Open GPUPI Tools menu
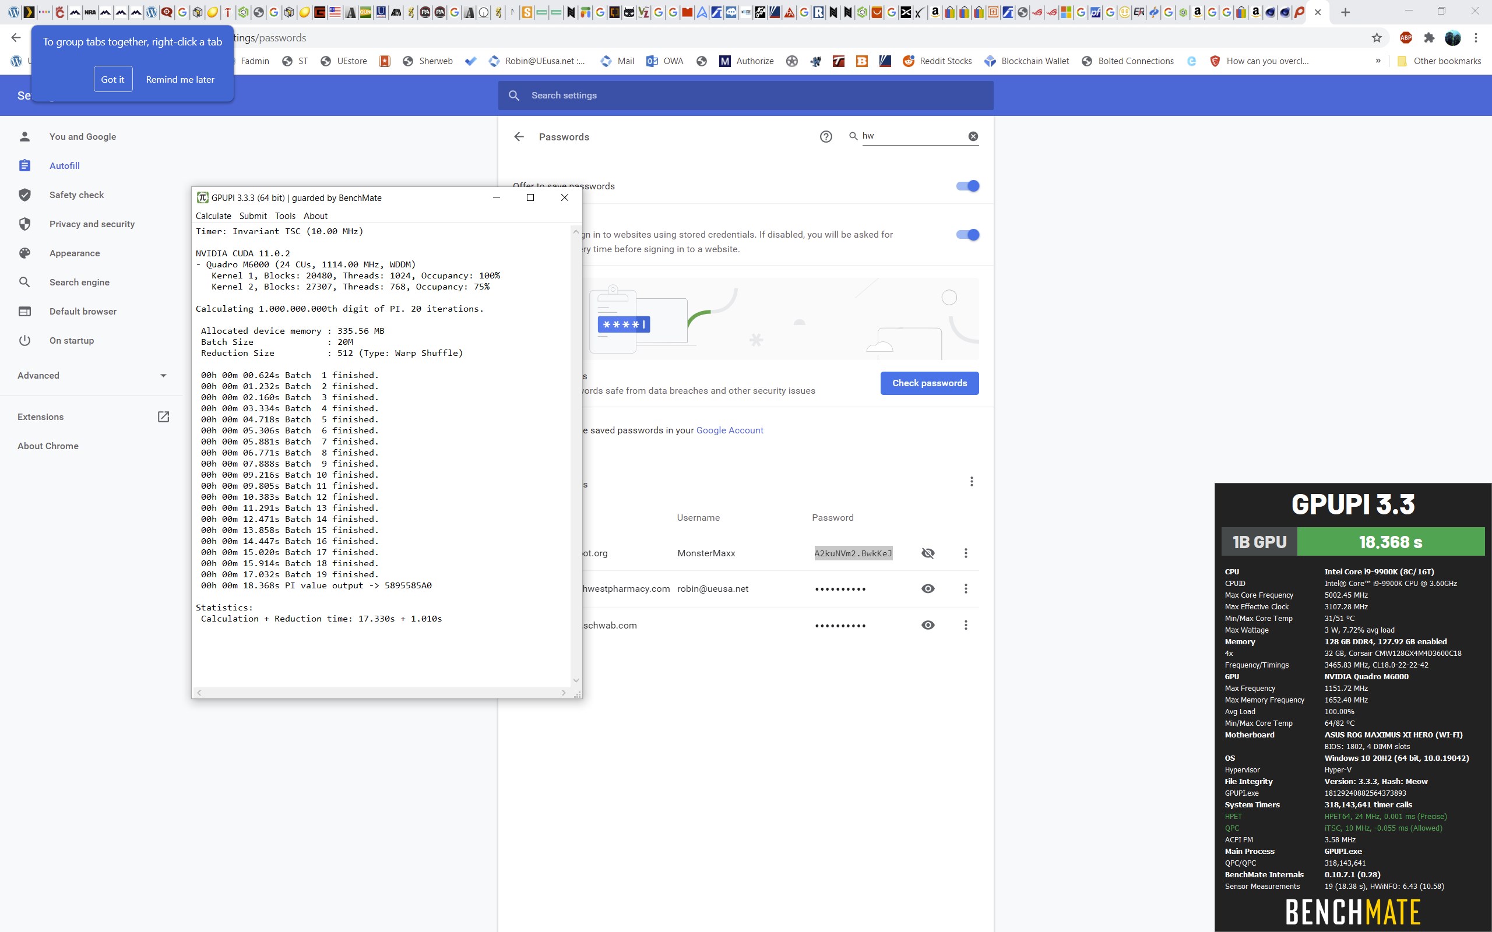Image resolution: width=1492 pixels, height=932 pixels. coord(285,216)
